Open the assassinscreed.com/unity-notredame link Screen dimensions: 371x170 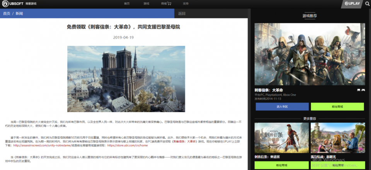[42, 145]
